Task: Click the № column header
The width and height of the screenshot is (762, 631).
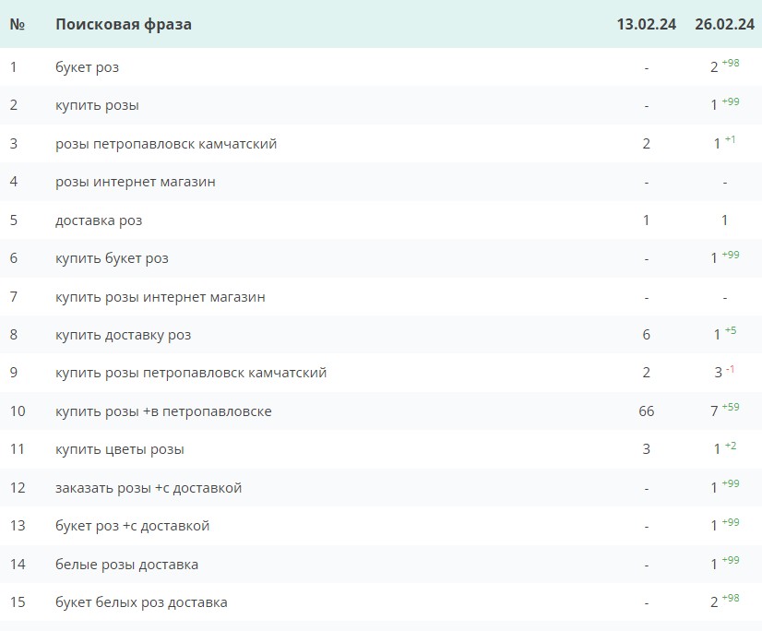Action: (17, 25)
